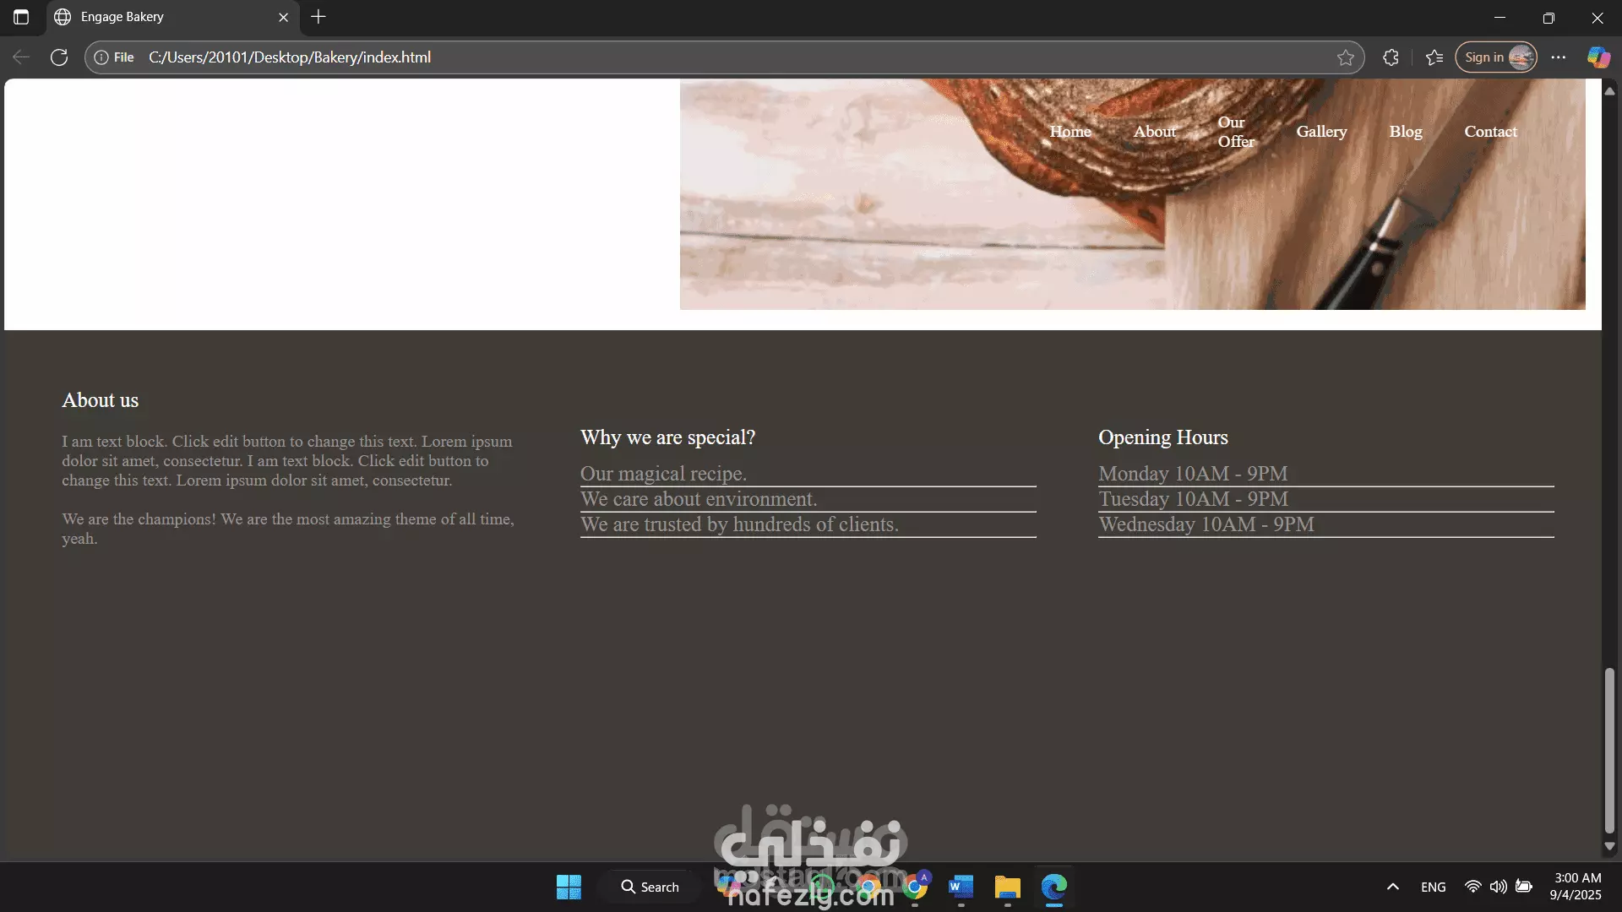Open the Our Offer nav link
The width and height of the screenshot is (1622, 912).
1236,132
